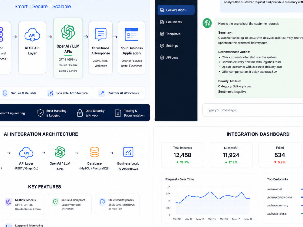Click the green 18.5% up arrow
Image resolution: width=303 pixels, height=227 pixels.
(x=177, y=162)
